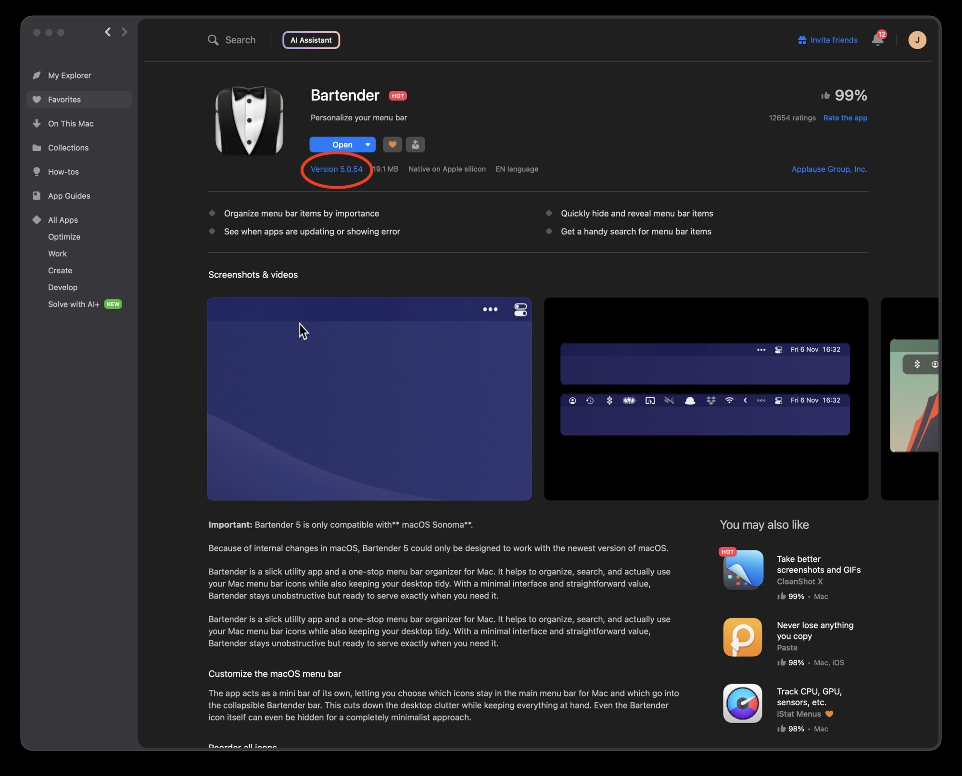Click the Native on Apple silicon label

click(x=447, y=169)
